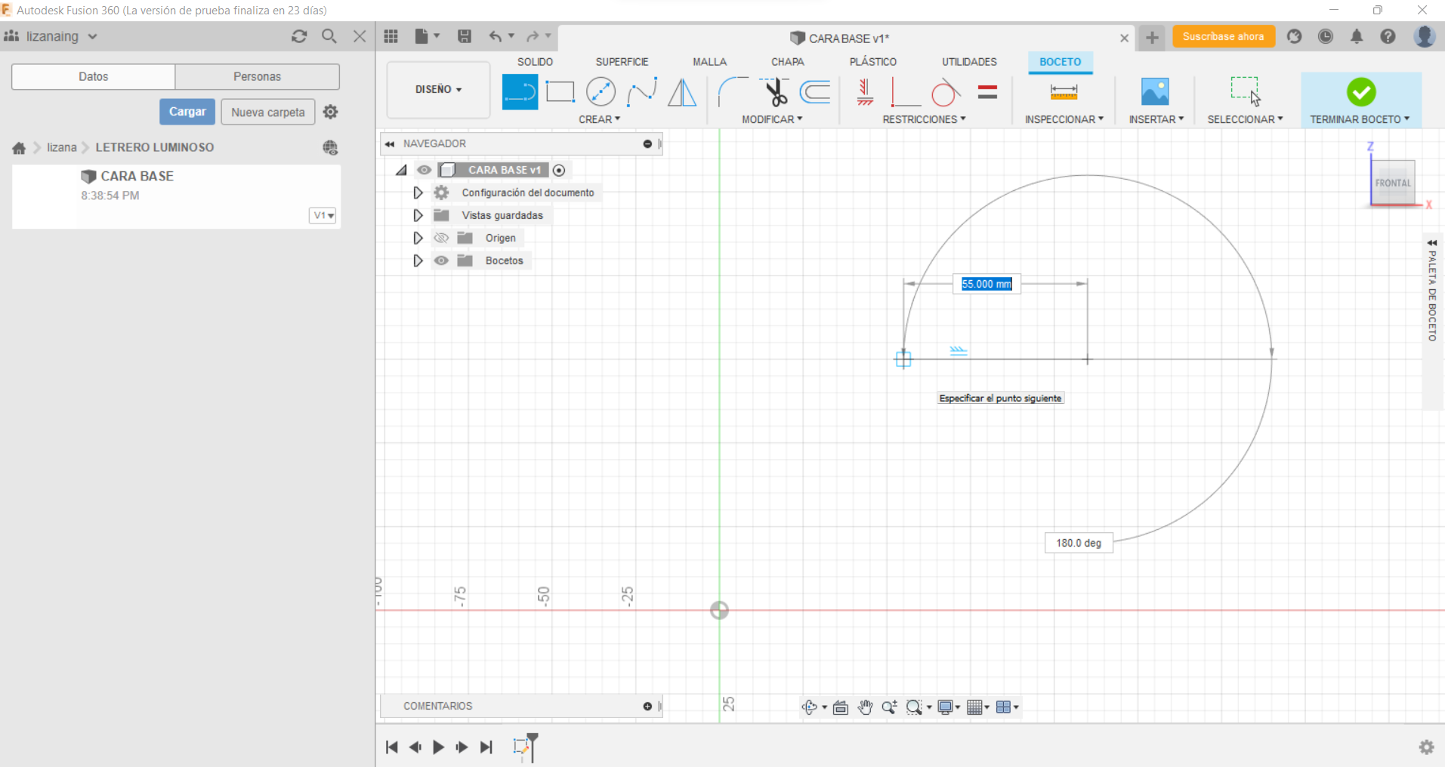Image resolution: width=1445 pixels, height=767 pixels.
Task: Collapse the CARA BASE v1 root node
Action: tap(401, 170)
